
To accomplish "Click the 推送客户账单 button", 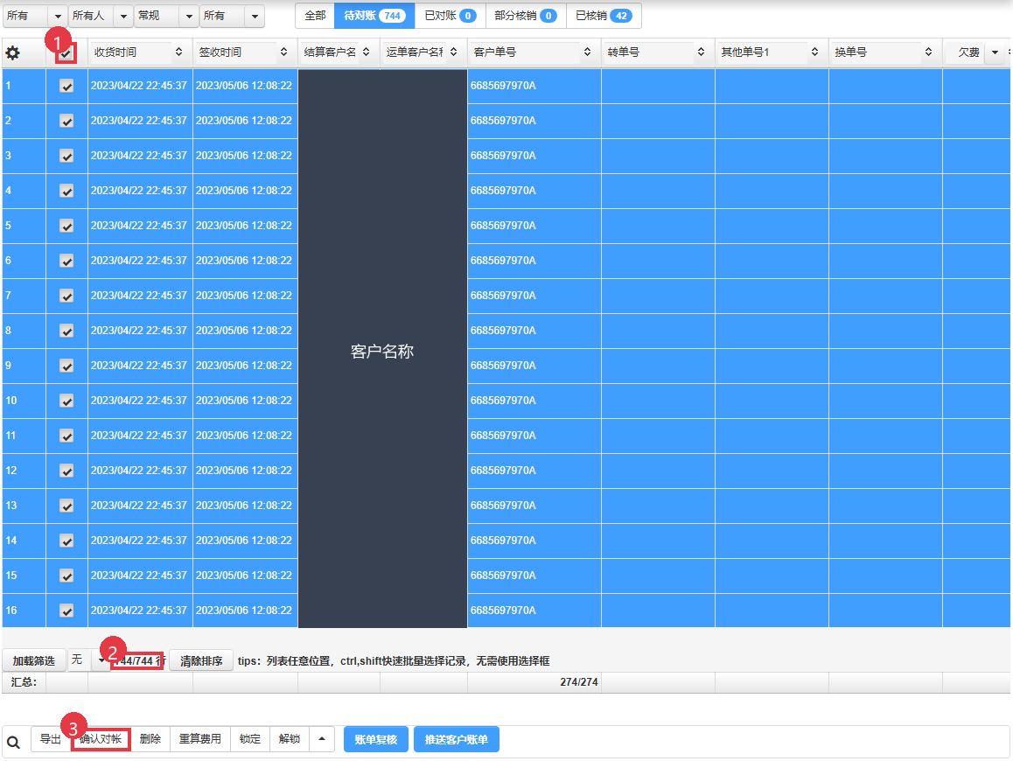I will (456, 740).
